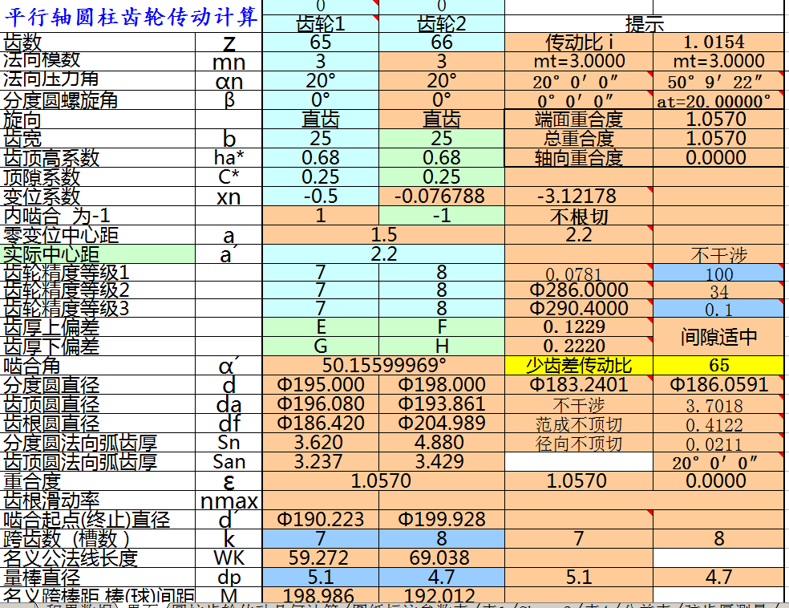Select the hint cell Φ183.2401
The width and height of the screenshot is (789, 608).
[579, 384]
